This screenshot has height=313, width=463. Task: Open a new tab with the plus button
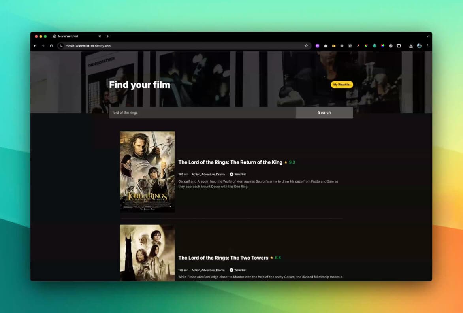[108, 36]
